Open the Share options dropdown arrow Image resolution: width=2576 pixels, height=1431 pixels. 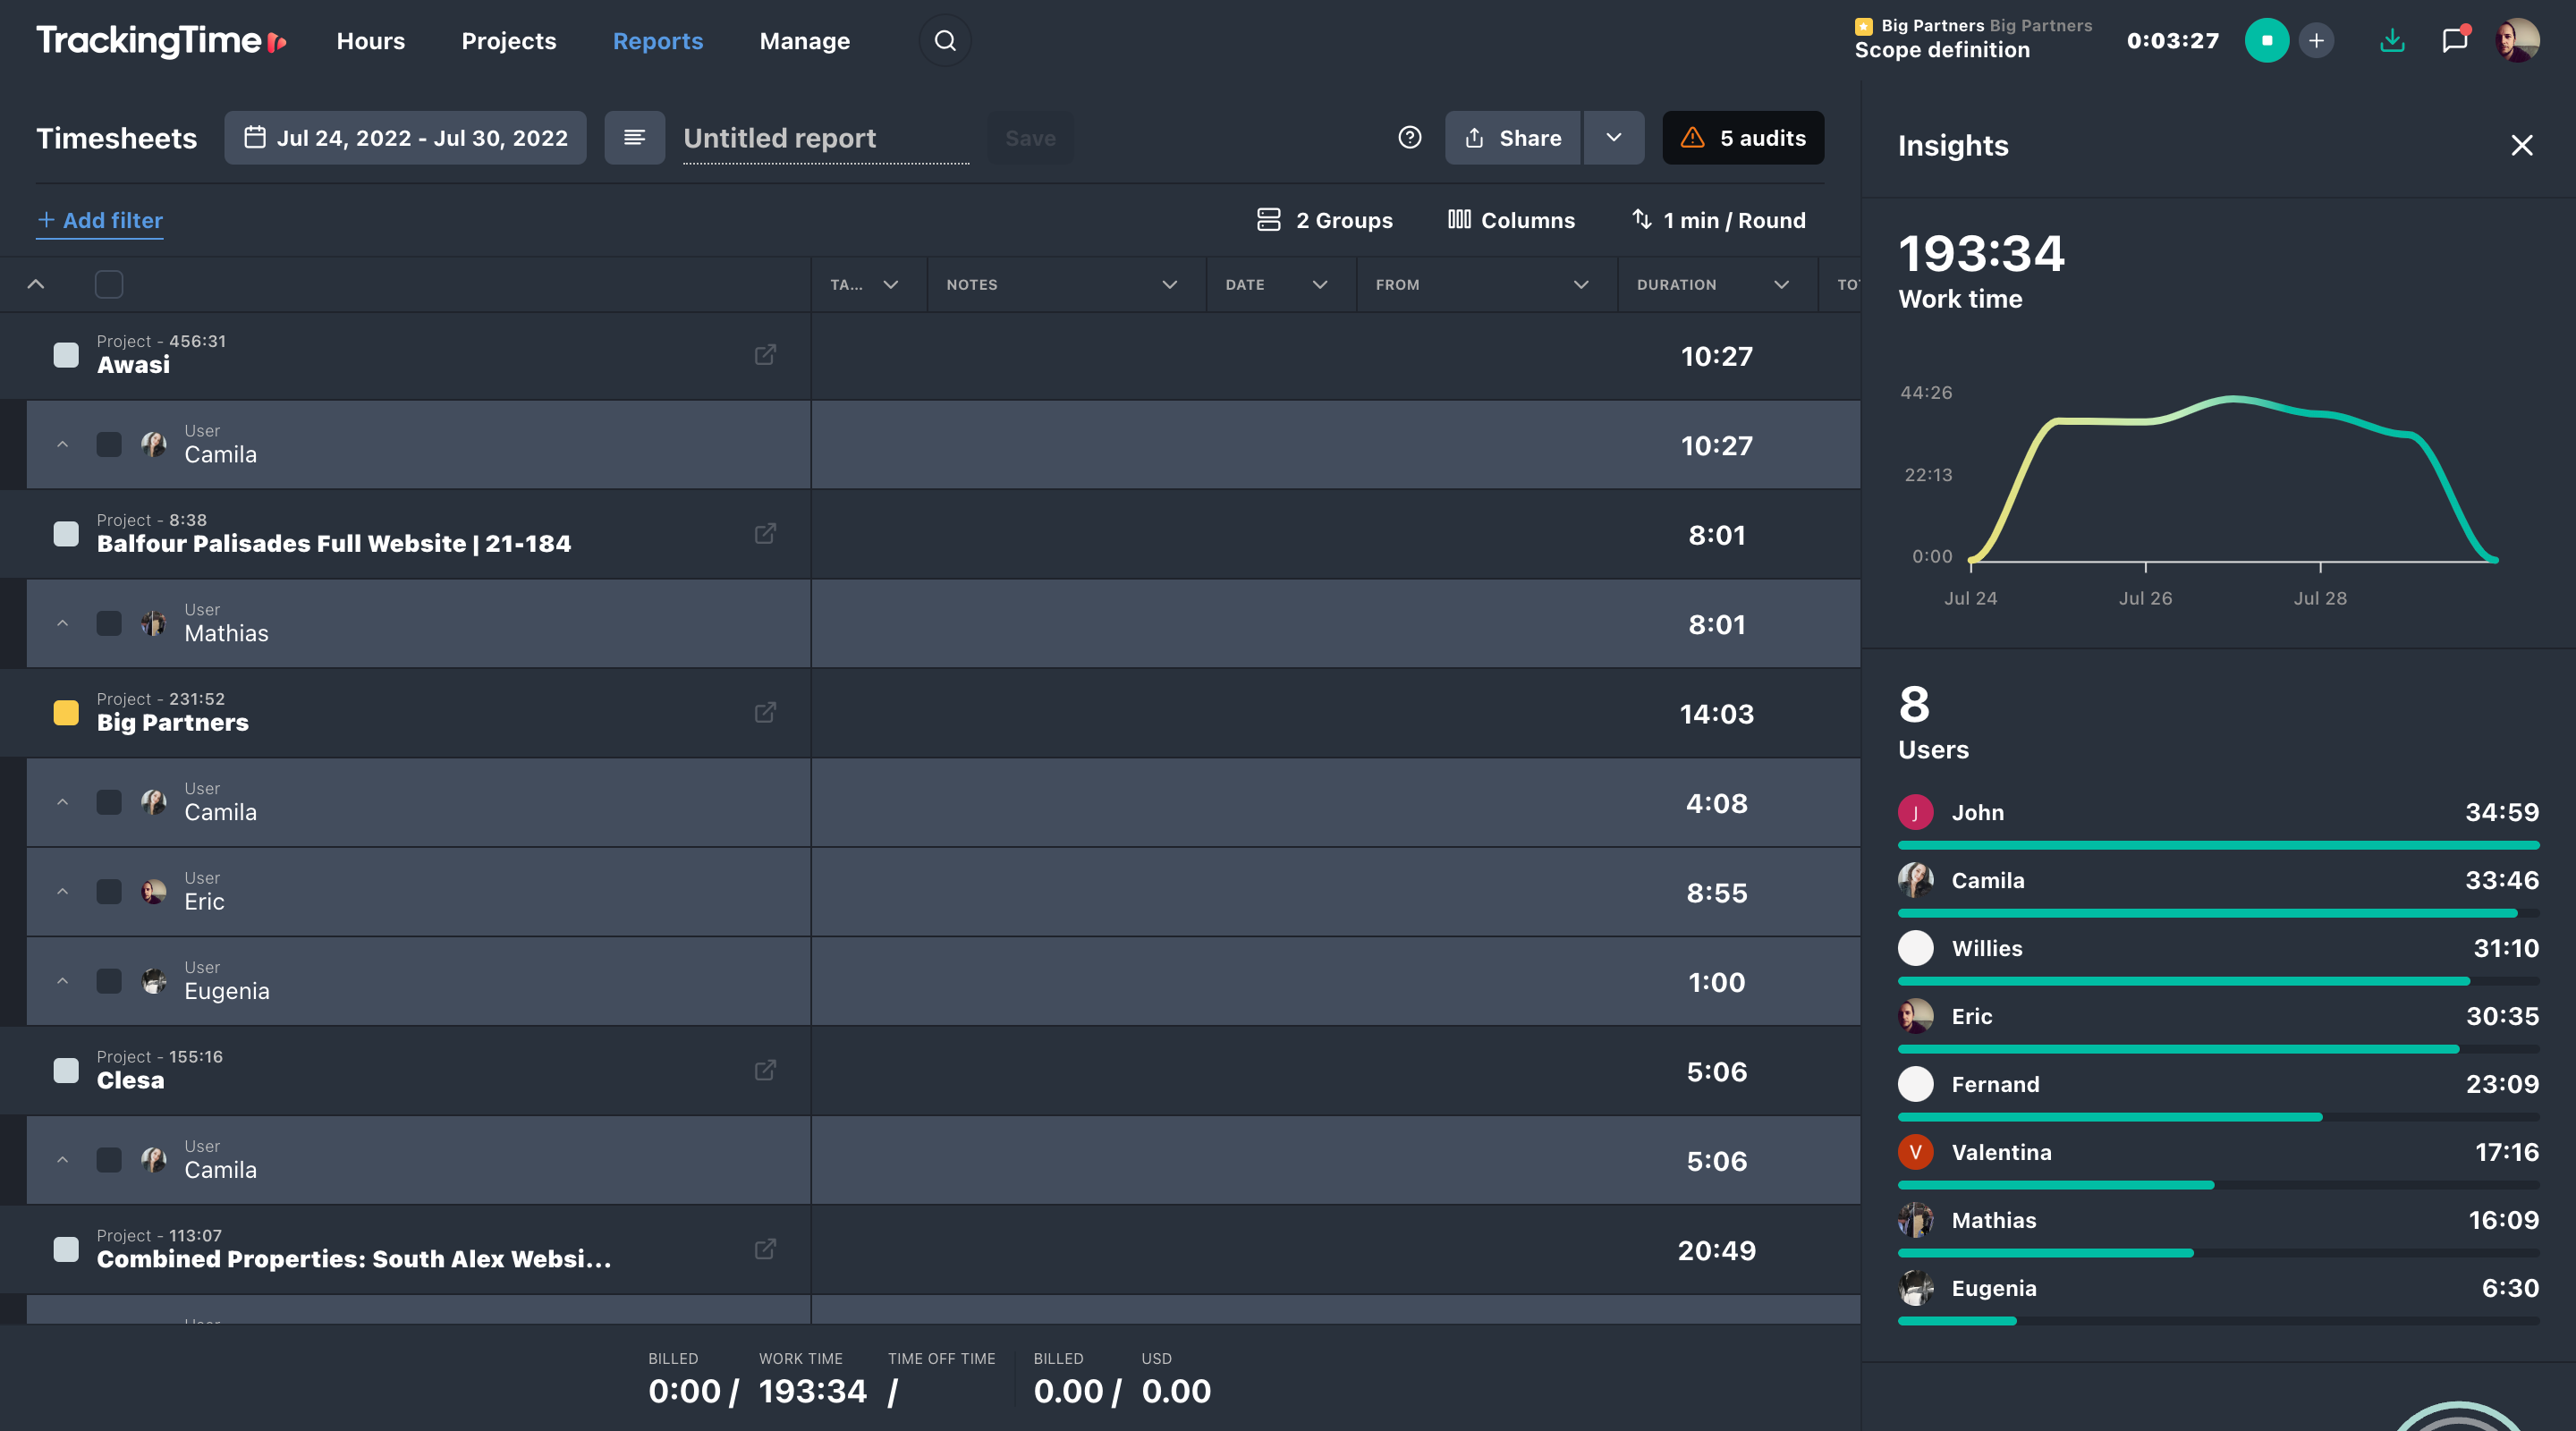[x=1613, y=138]
